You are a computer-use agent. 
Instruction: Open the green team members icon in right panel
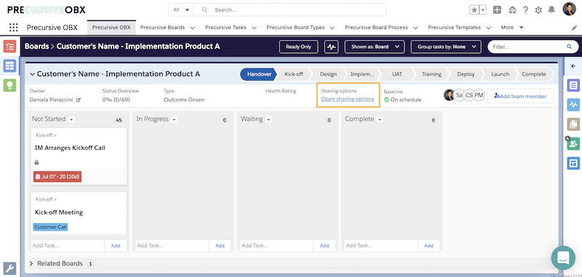pyautogui.click(x=573, y=143)
